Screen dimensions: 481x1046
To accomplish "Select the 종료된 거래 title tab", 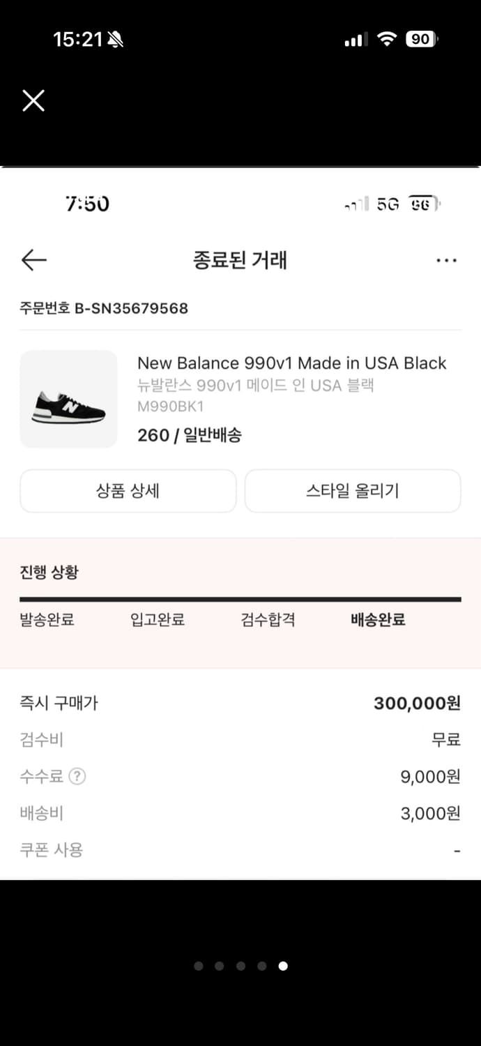I will pos(240,259).
